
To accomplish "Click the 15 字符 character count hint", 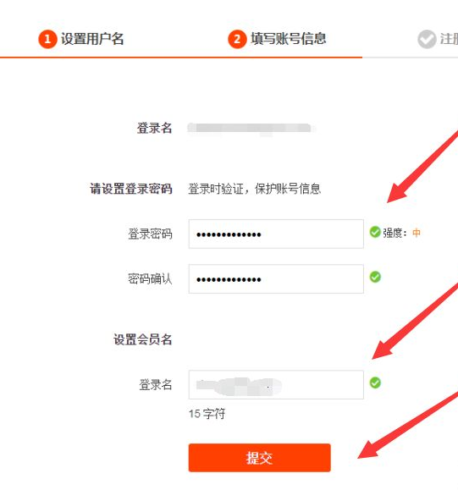I will click(x=207, y=414).
